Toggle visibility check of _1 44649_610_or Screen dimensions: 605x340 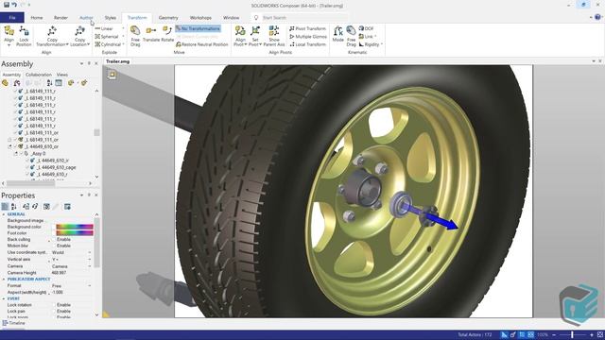15,147
